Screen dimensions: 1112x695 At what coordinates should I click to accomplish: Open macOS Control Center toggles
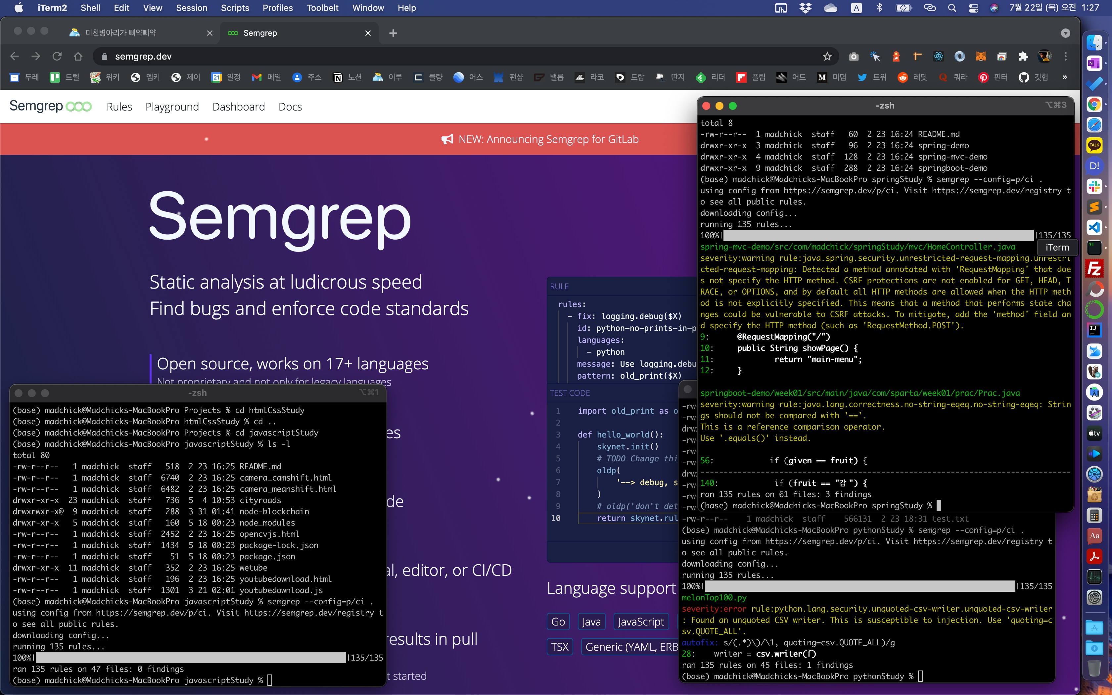(x=973, y=8)
